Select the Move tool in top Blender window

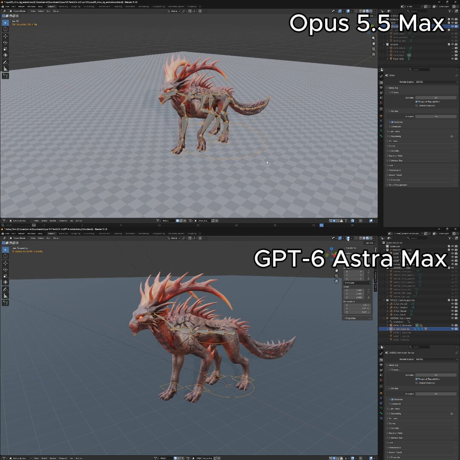click(x=5, y=36)
